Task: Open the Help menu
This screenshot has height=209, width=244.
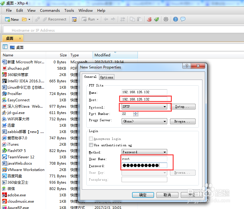Action: click(x=101, y=11)
